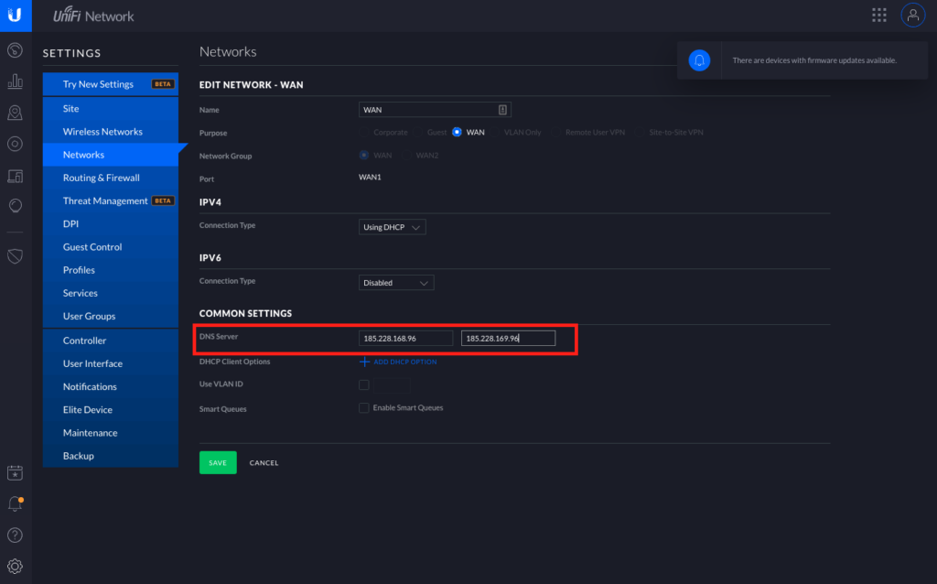Open Maintenance settings section
This screenshot has height=584, width=937.
[111, 433]
